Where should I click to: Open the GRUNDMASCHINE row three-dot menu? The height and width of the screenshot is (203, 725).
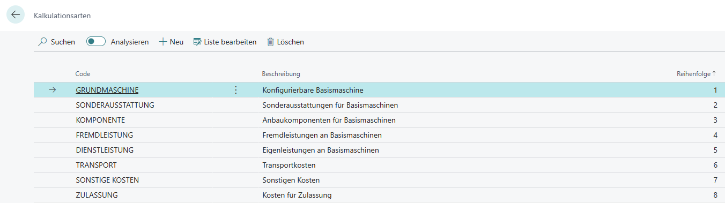tap(236, 90)
